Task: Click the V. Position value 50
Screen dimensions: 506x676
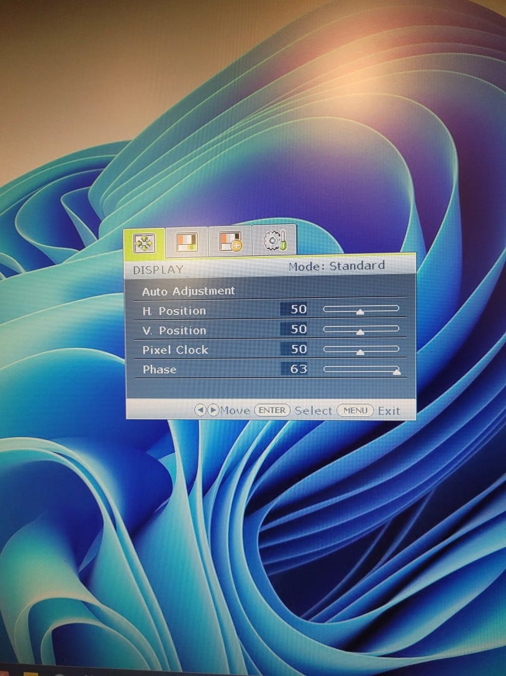Action: point(294,329)
